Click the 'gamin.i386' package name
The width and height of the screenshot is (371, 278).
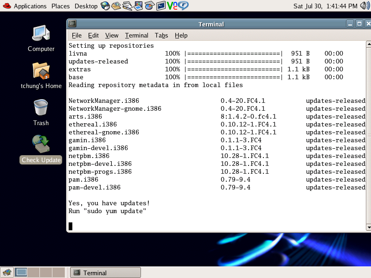[x=87, y=140]
